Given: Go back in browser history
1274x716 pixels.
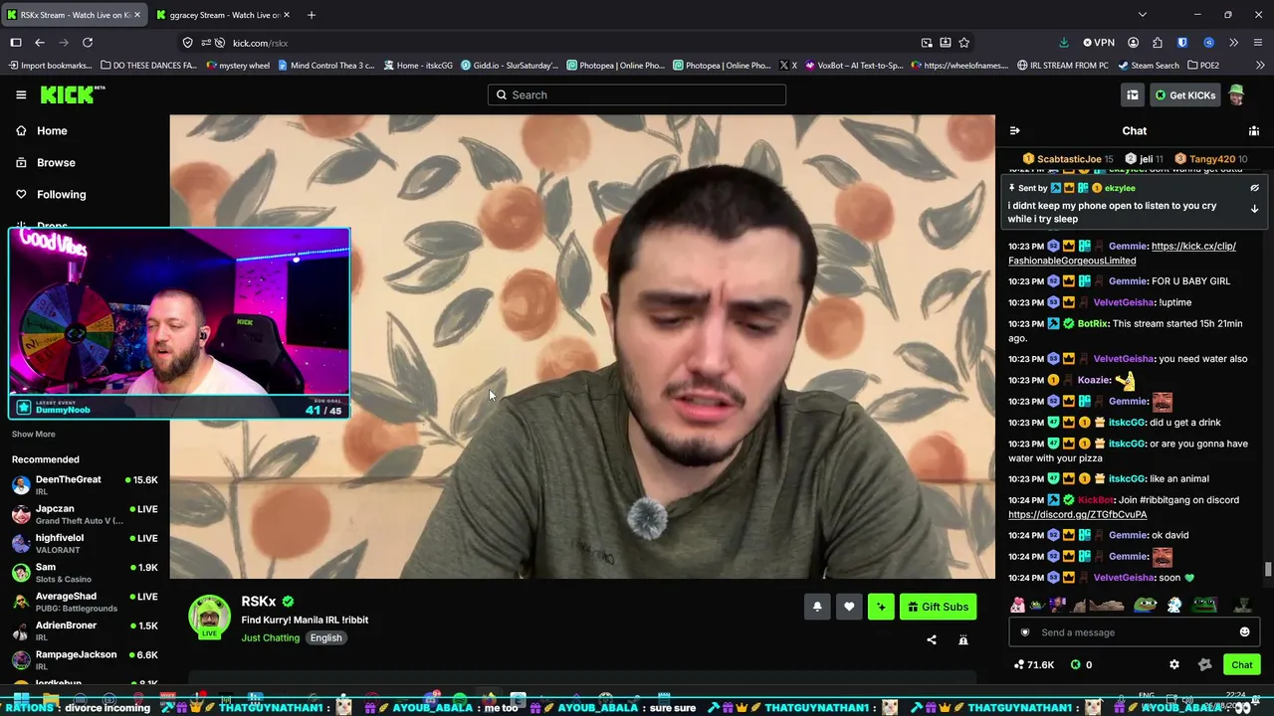Looking at the screenshot, I should (40, 43).
